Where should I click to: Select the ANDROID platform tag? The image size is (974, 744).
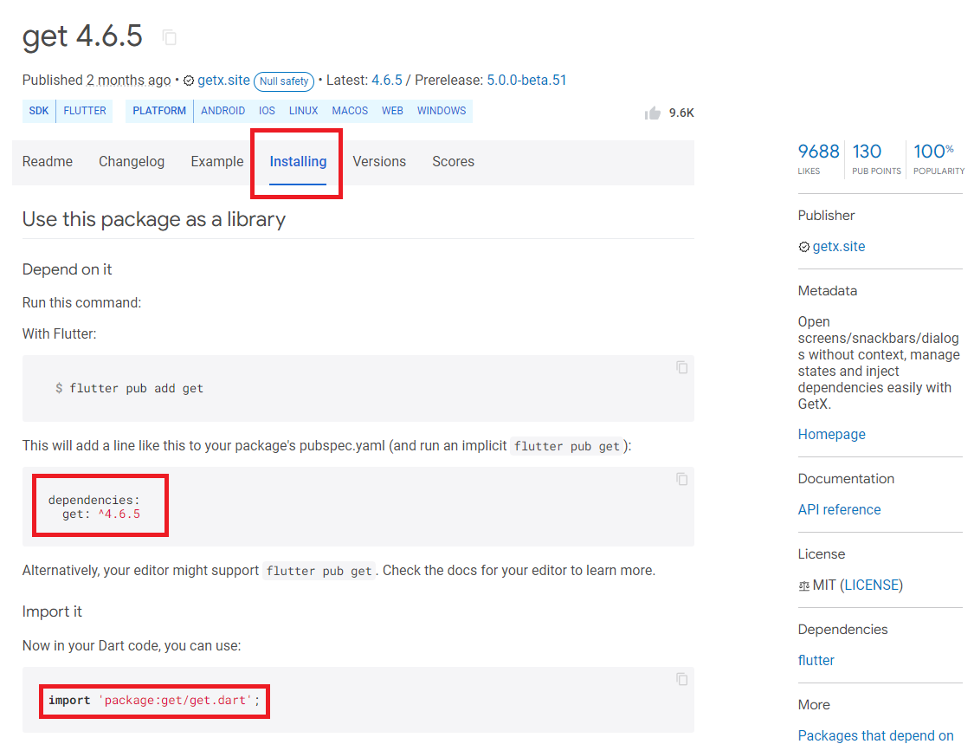223,111
